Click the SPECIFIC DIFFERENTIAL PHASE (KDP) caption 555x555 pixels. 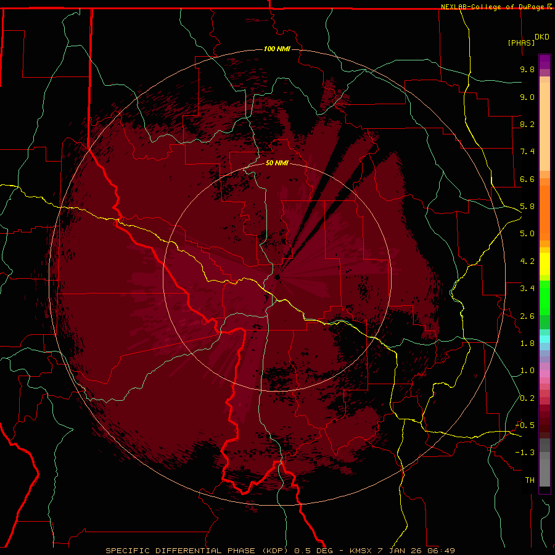click(196, 551)
